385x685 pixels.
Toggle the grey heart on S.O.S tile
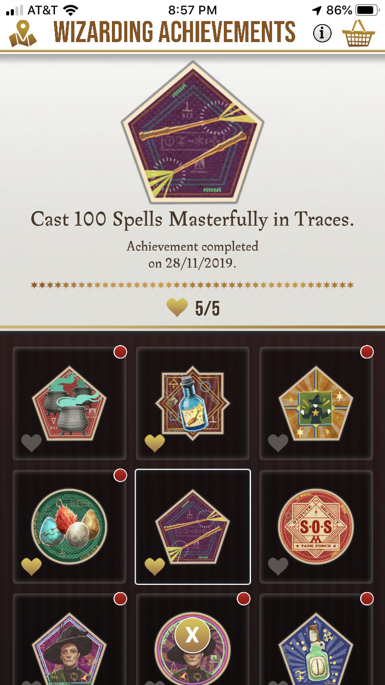click(278, 566)
